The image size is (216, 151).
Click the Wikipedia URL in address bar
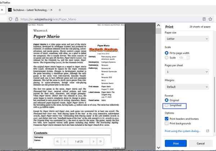pos(49,19)
